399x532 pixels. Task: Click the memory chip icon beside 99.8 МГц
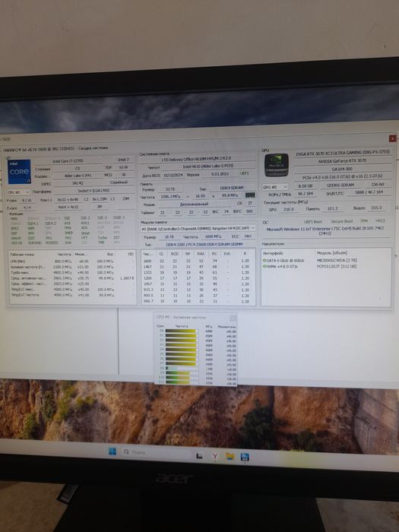point(250,195)
